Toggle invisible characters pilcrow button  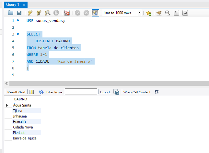click(177, 13)
